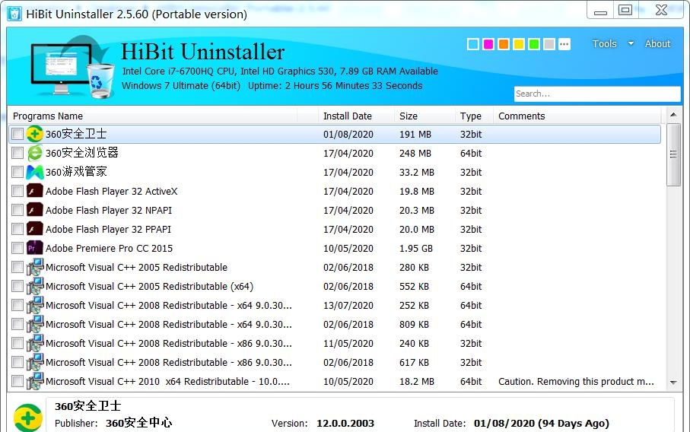Image resolution: width=690 pixels, height=432 pixels.
Task: Click the '1.95 GB' size cell
Action: click(416, 248)
